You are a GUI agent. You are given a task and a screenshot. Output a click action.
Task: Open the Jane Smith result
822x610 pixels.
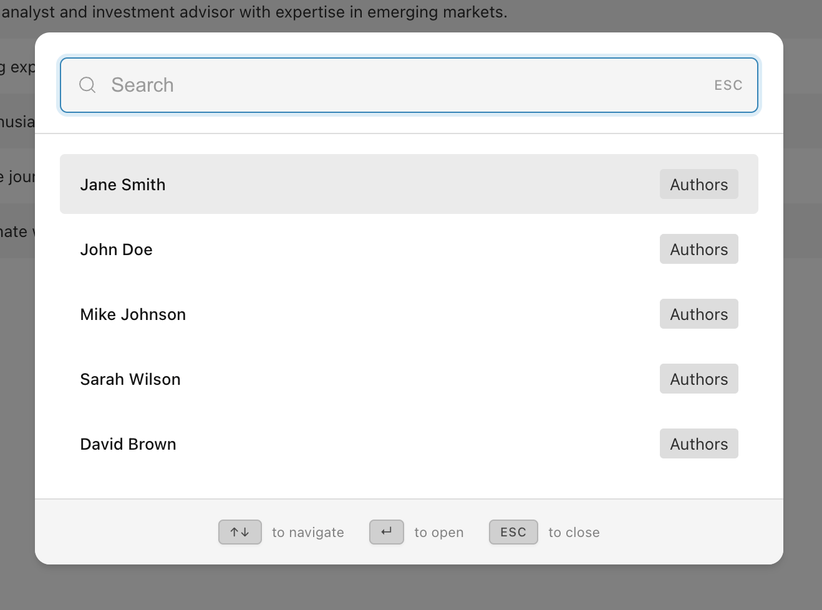(x=123, y=185)
